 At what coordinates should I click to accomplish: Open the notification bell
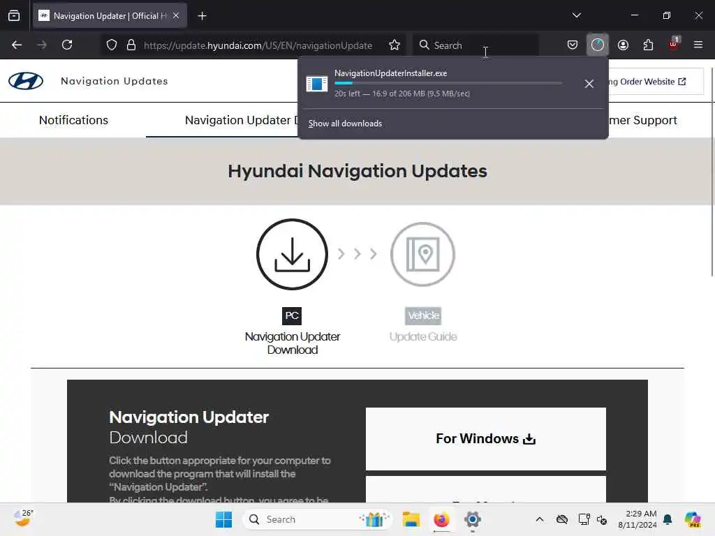click(668, 519)
